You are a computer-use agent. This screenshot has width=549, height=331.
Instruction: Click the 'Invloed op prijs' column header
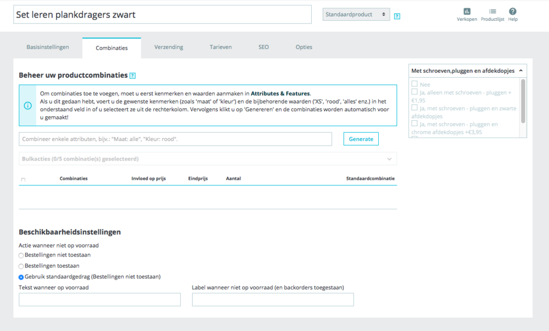(x=148, y=178)
